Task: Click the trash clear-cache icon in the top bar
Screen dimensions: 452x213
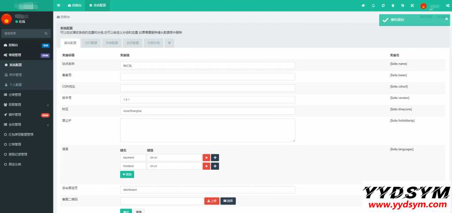Action: (393, 5)
